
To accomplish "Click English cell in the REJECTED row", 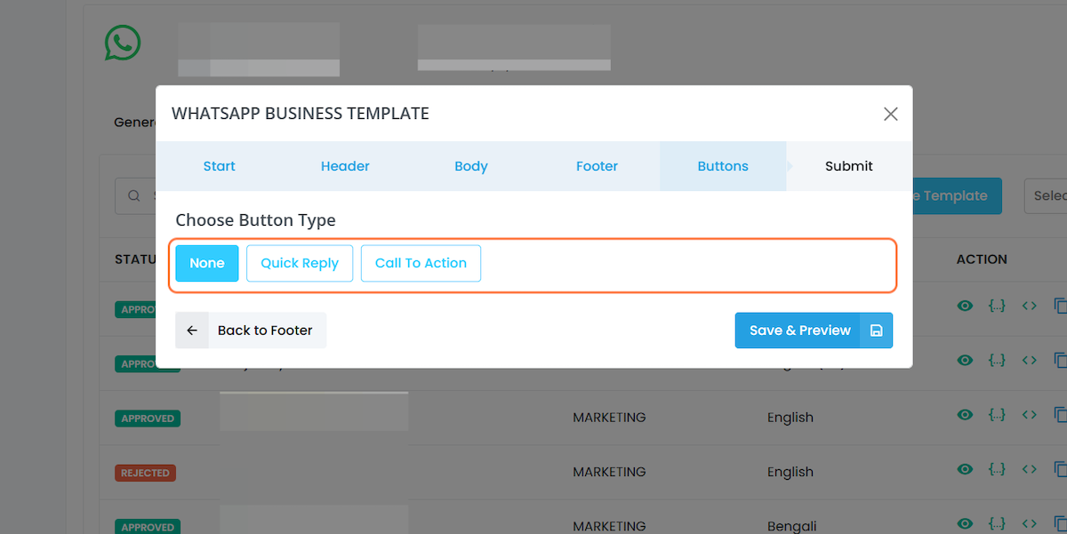I will [790, 472].
